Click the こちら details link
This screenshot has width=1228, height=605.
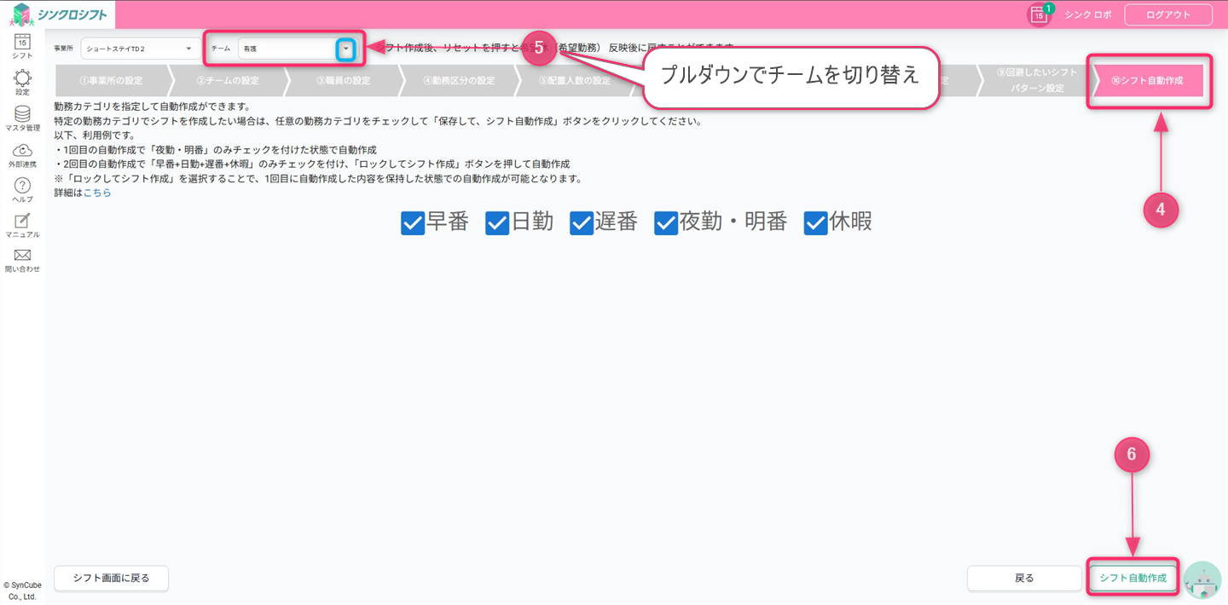(x=97, y=193)
